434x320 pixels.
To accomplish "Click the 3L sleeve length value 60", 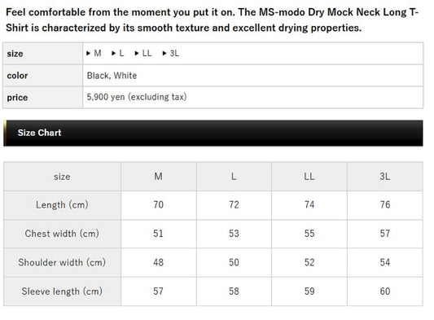I will (385, 292).
